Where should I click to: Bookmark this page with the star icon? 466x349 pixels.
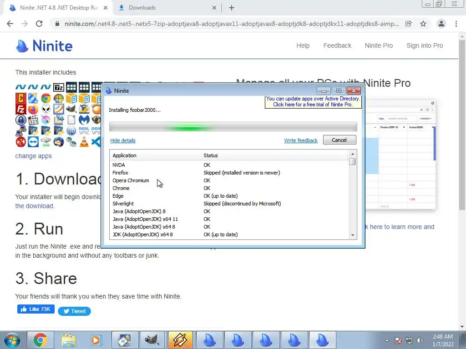pyautogui.click(x=423, y=24)
